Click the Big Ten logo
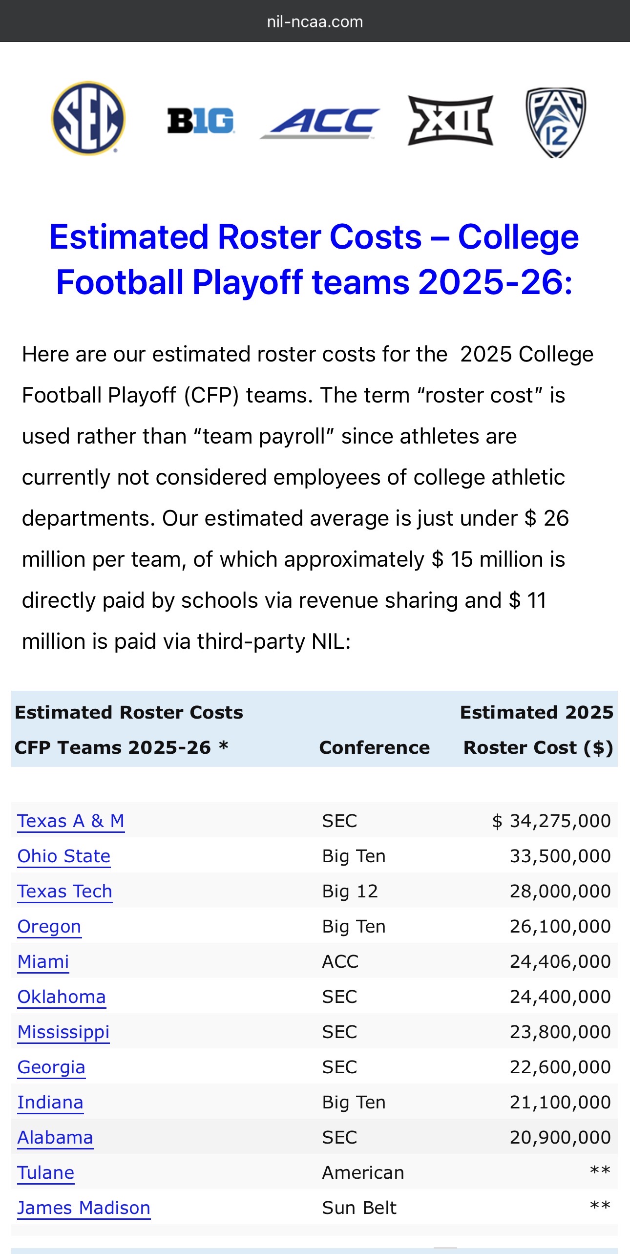This screenshot has height=1254, width=630. point(201,121)
